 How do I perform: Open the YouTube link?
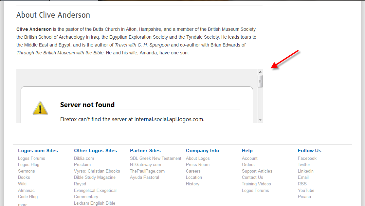point(306,190)
